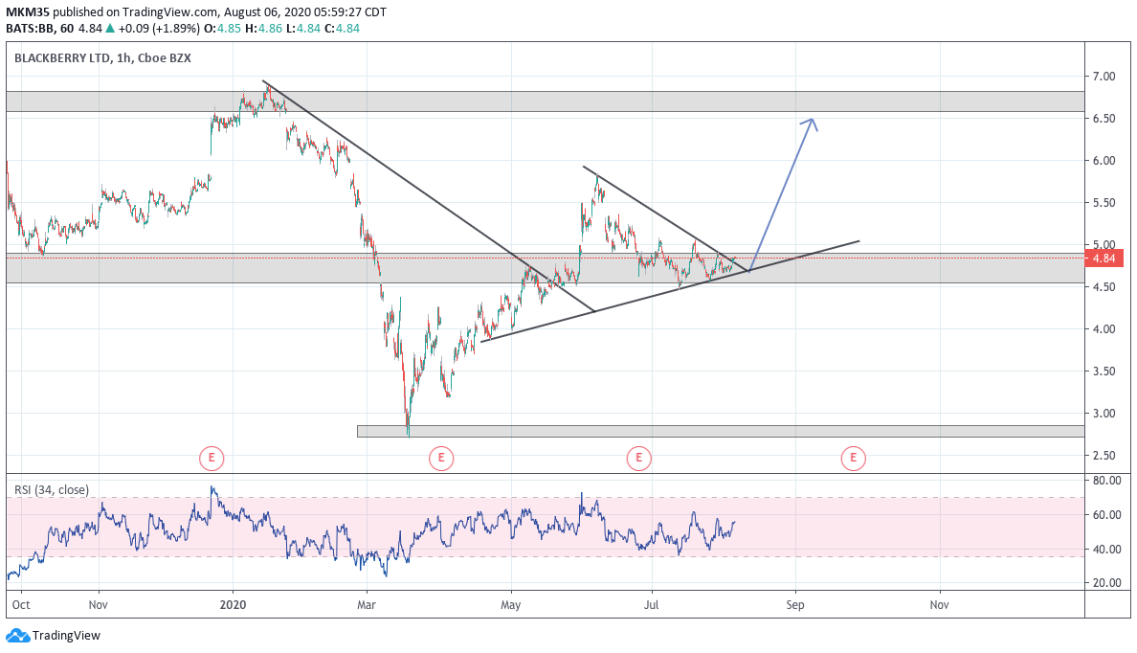Screen dimensions: 1137x653
Task: Click the O:4.85 open value
Action: pos(222,29)
